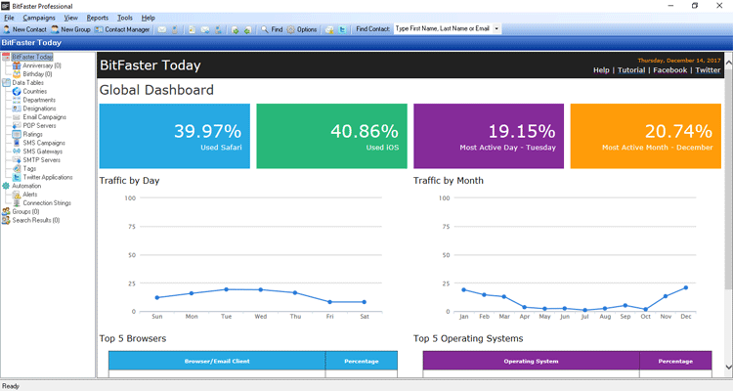
Task: Click the New Contact toolbar button
Action: [24, 29]
